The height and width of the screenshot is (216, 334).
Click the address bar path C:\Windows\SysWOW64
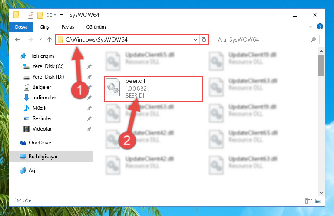[96, 39]
